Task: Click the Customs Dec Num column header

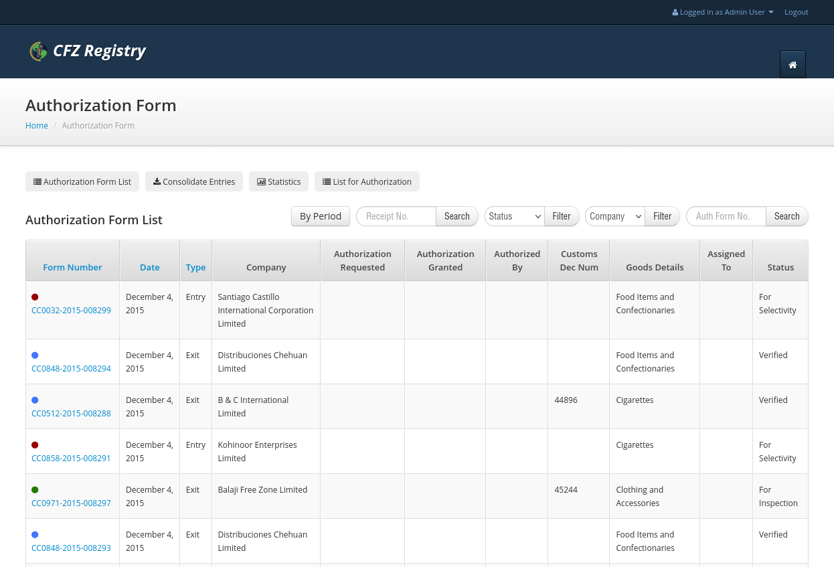Action: 579,260
